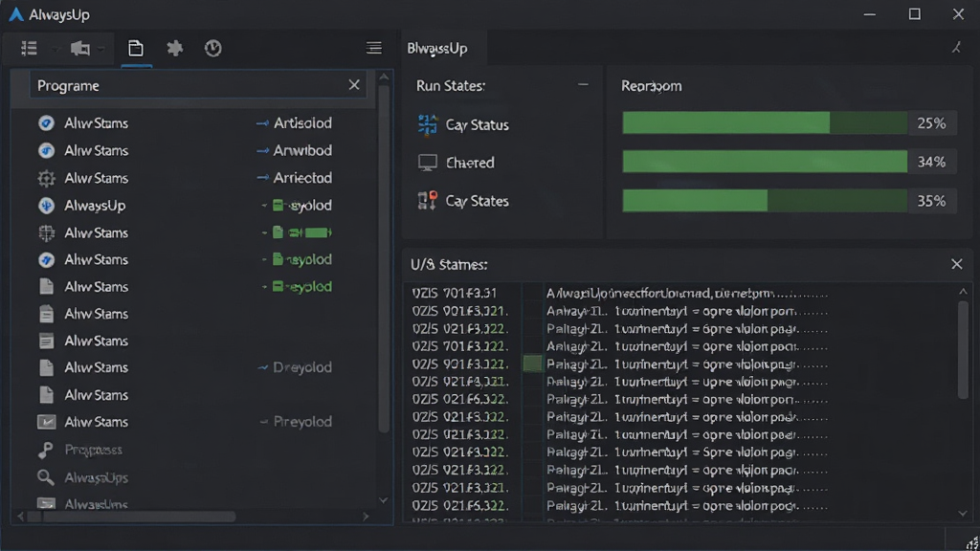Screen dimensions: 980x551
Task: Select the AlwaysUp entry in list
Action: 95,205
